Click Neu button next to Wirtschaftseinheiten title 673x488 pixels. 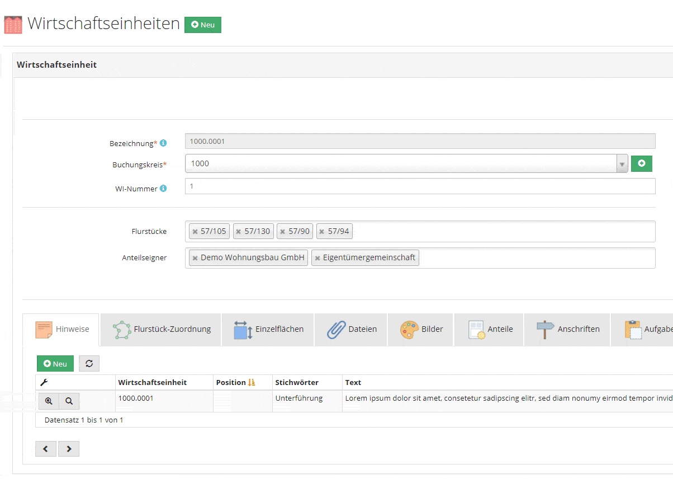pos(203,25)
